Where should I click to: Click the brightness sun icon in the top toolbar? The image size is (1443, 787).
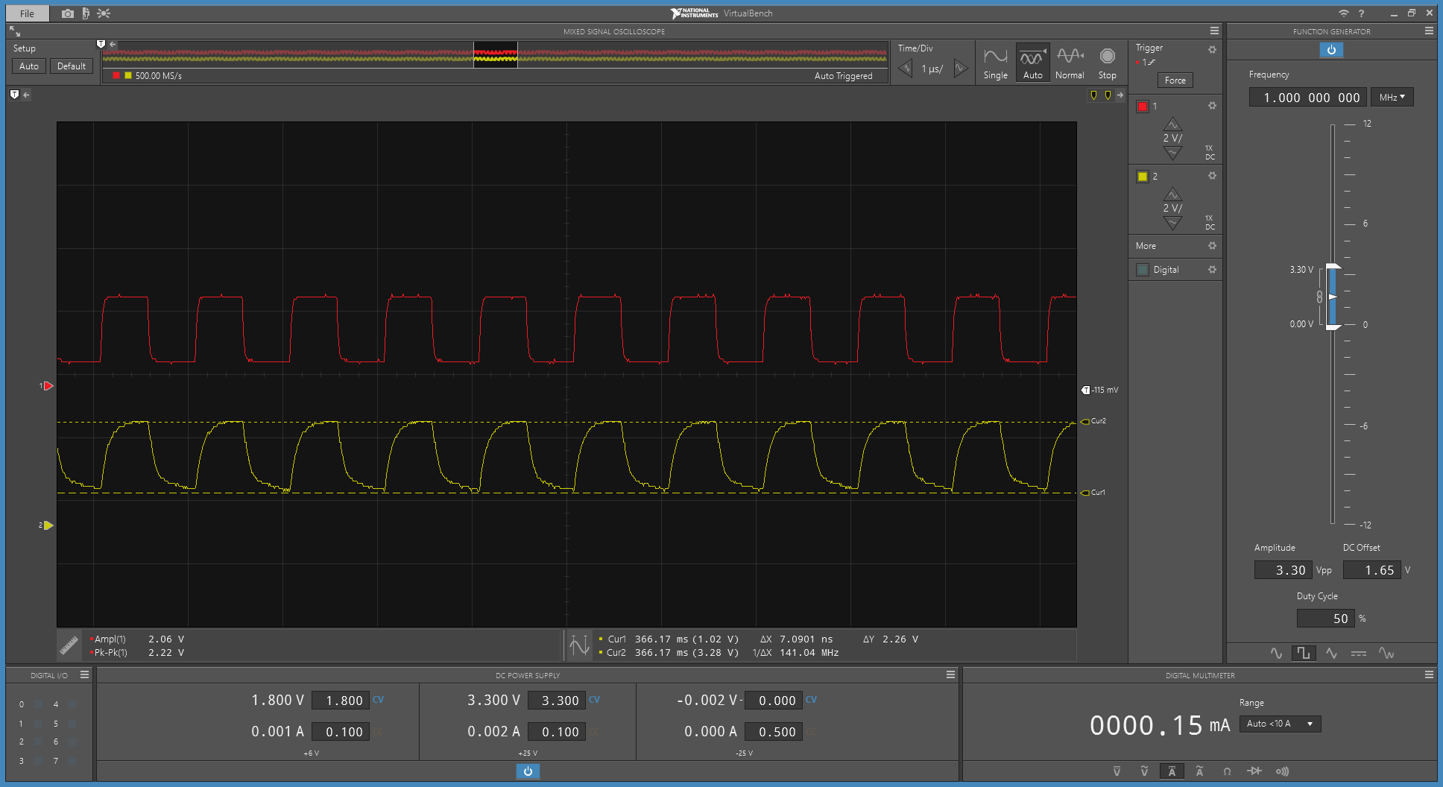coord(104,13)
